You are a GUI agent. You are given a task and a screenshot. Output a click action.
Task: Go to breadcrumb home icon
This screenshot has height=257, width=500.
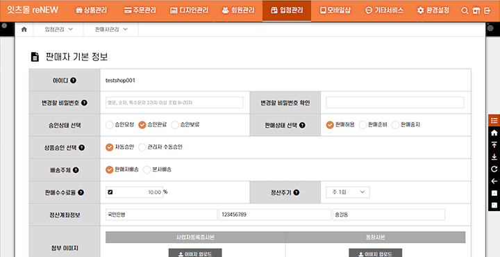pyautogui.click(x=24, y=29)
